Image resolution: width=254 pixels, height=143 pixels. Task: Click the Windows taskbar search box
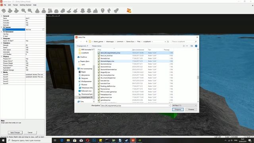29,140
